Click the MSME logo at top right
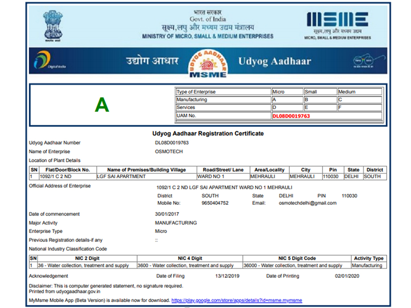This screenshot has height=308, width=411. (x=337, y=25)
